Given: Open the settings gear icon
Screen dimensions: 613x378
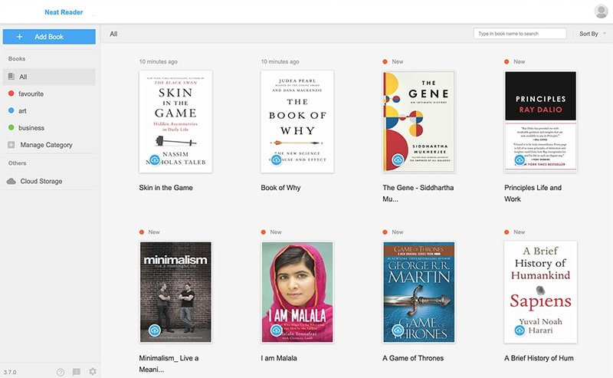Looking at the screenshot, I should click(x=93, y=371).
